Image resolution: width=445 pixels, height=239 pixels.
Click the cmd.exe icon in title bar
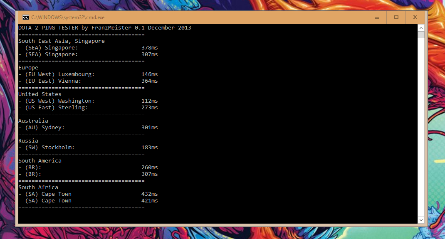[x=25, y=17]
